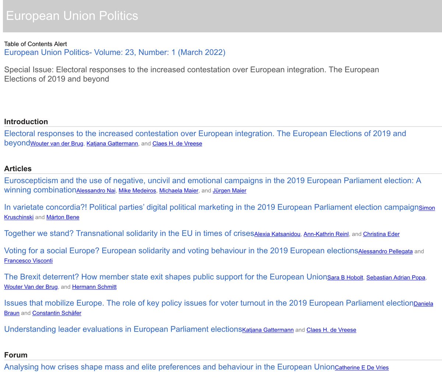Open the Wouter van der Brug link under Introduction

coord(57,144)
